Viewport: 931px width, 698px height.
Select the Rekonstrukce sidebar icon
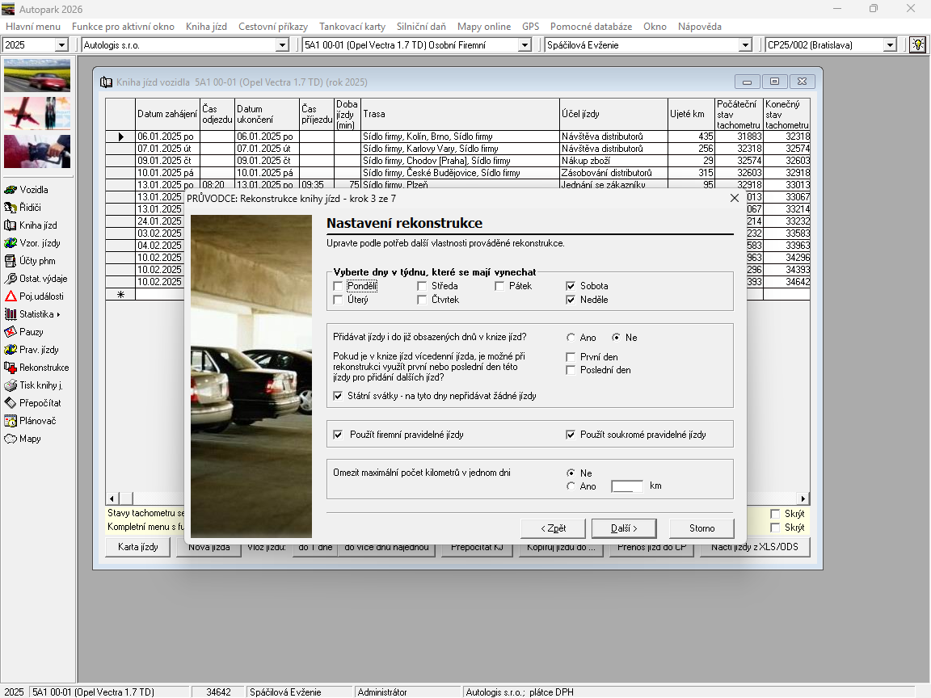(11, 368)
